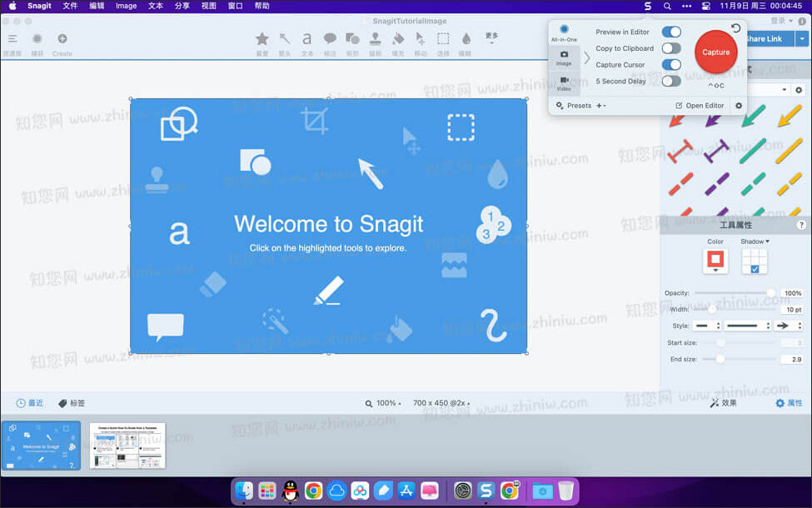The image size is (812, 508).
Task: Click the Capture record icon in toolbar
Action: [37, 39]
